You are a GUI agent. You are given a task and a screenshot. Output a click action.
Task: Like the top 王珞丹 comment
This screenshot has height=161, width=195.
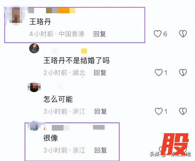[158, 34]
